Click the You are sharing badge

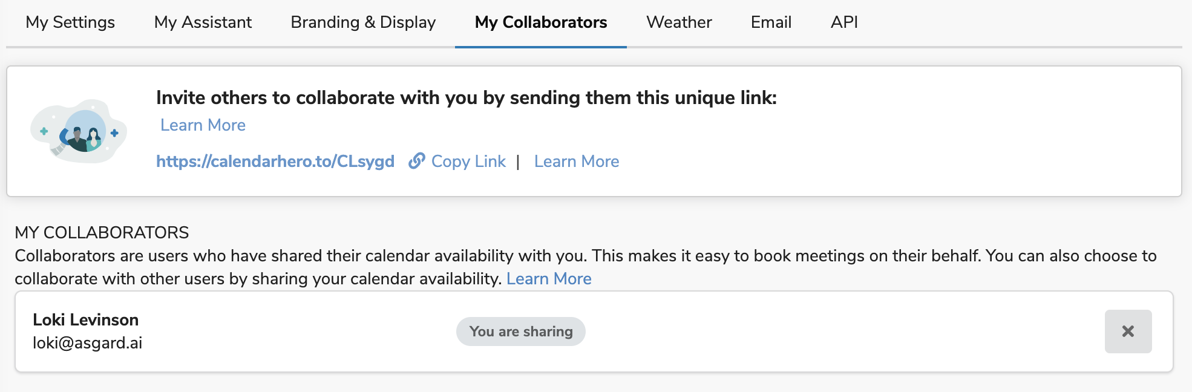coord(521,332)
